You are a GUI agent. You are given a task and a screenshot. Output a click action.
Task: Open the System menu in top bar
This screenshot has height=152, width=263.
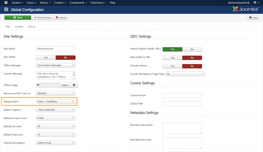[x=17, y=3]
